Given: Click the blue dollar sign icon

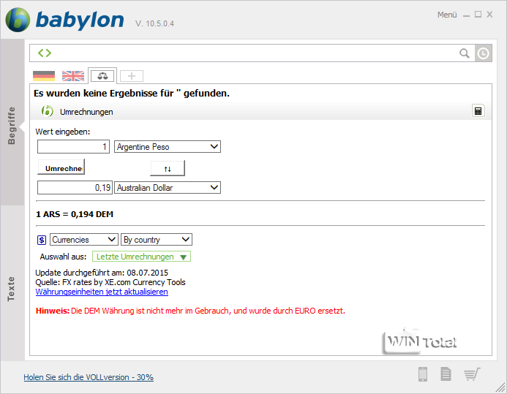Looking at the screenshot, I should coord(42,240).
